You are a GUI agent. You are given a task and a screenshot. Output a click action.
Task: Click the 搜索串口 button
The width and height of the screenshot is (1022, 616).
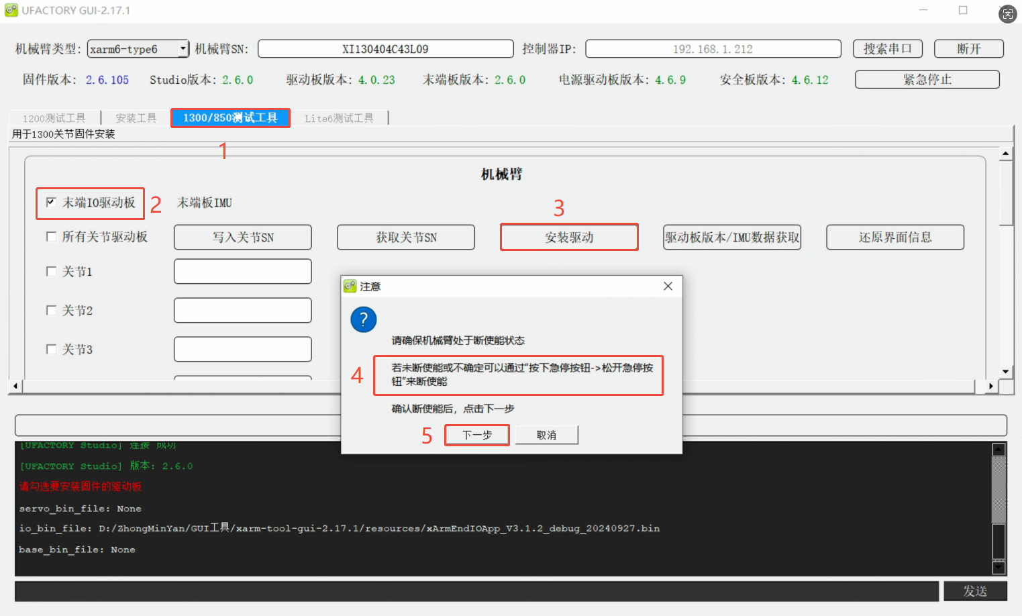[887, 49]
